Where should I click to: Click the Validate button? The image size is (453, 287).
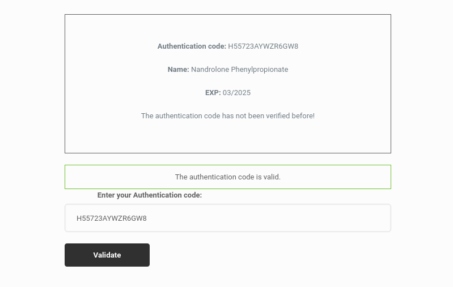pyautogui.click(x=107, y=255)
